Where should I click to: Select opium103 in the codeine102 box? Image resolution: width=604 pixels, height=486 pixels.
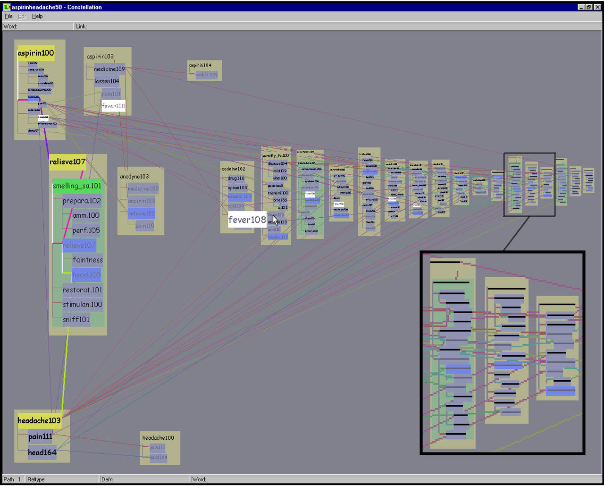(x=237, y=188)
